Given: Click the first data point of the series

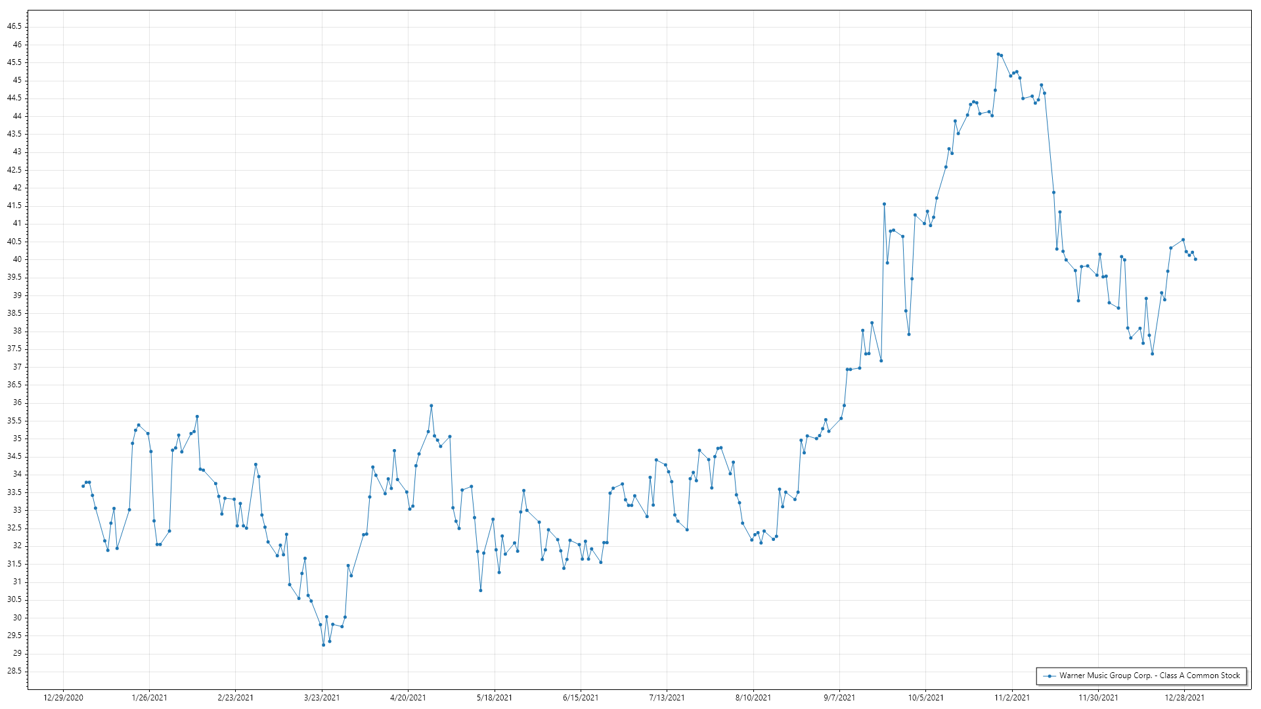Looking at the screenshot, I should click(83, 486).
